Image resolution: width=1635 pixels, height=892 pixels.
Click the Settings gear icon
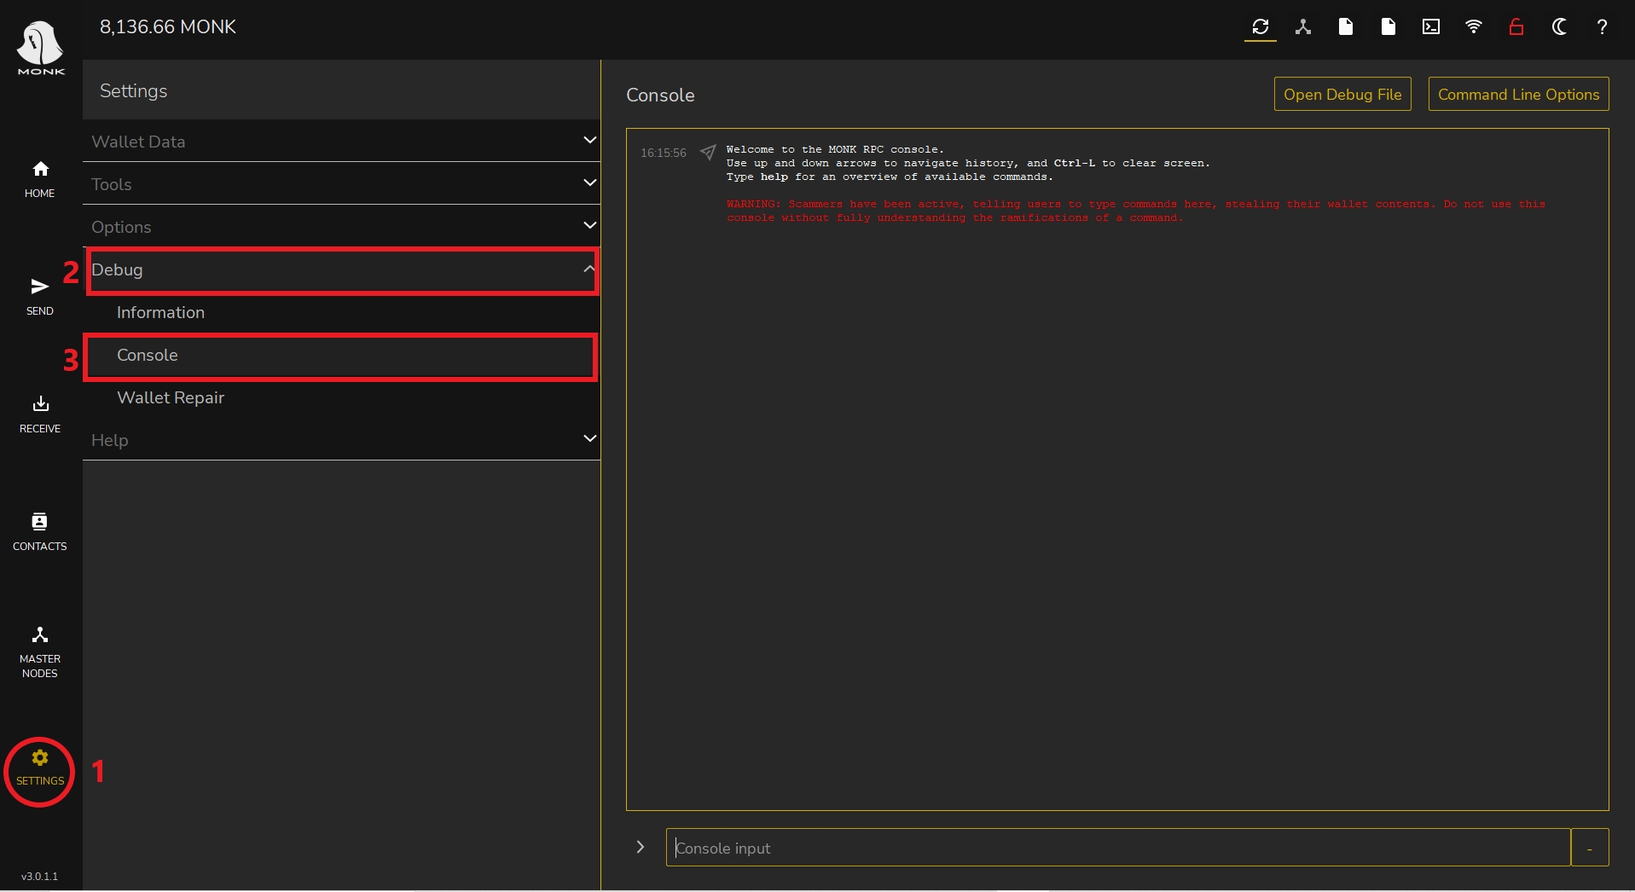pyautogui.click(x=40, y=758)
